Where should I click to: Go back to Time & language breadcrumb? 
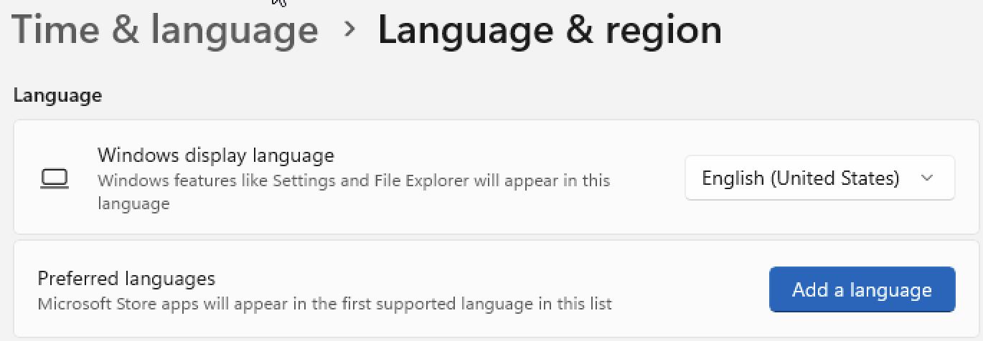point(165,29)
